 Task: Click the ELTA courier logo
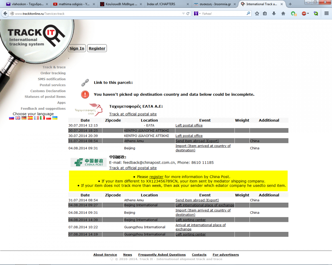(89, 110)
